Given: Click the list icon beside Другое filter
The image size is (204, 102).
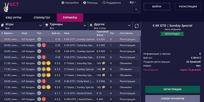Looking at the screenshot, I should coord(91,25).
